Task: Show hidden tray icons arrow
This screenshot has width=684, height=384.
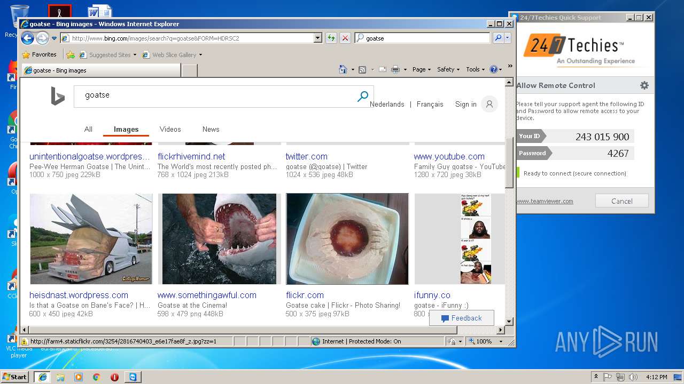Action: pos(596,377)
